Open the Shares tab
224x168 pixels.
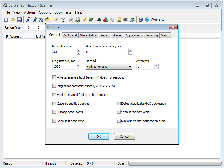tap(117, 35)
